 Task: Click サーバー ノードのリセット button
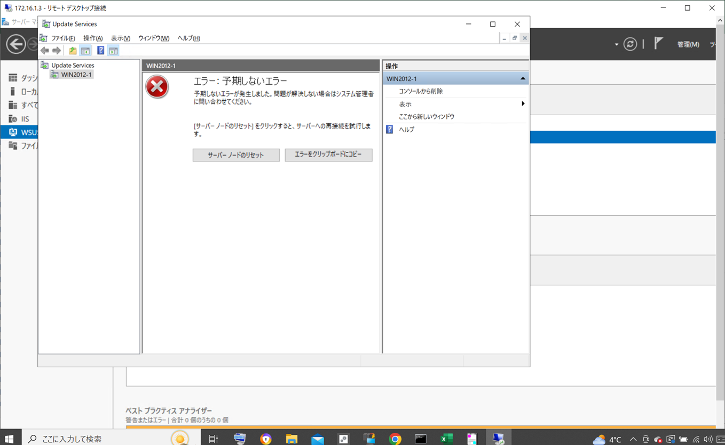coord(235,155)
